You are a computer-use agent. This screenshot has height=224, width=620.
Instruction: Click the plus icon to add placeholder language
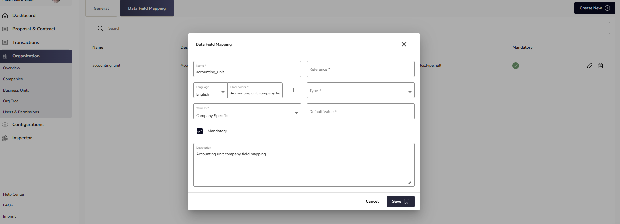[293, 90]
